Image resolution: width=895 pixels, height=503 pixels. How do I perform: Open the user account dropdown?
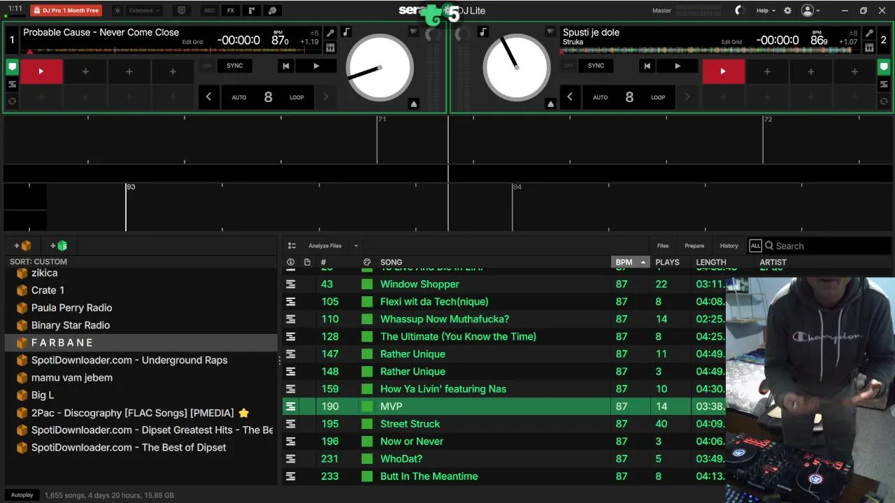coord(810,10)
